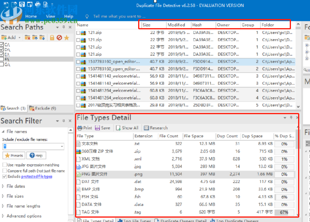The image size is (310, 222).
Task: Click the Presets button
Action: coord(14,156)
